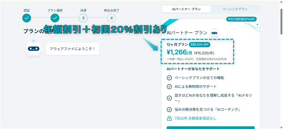Select step 3 決済 circle

click(x=83, y=18)
